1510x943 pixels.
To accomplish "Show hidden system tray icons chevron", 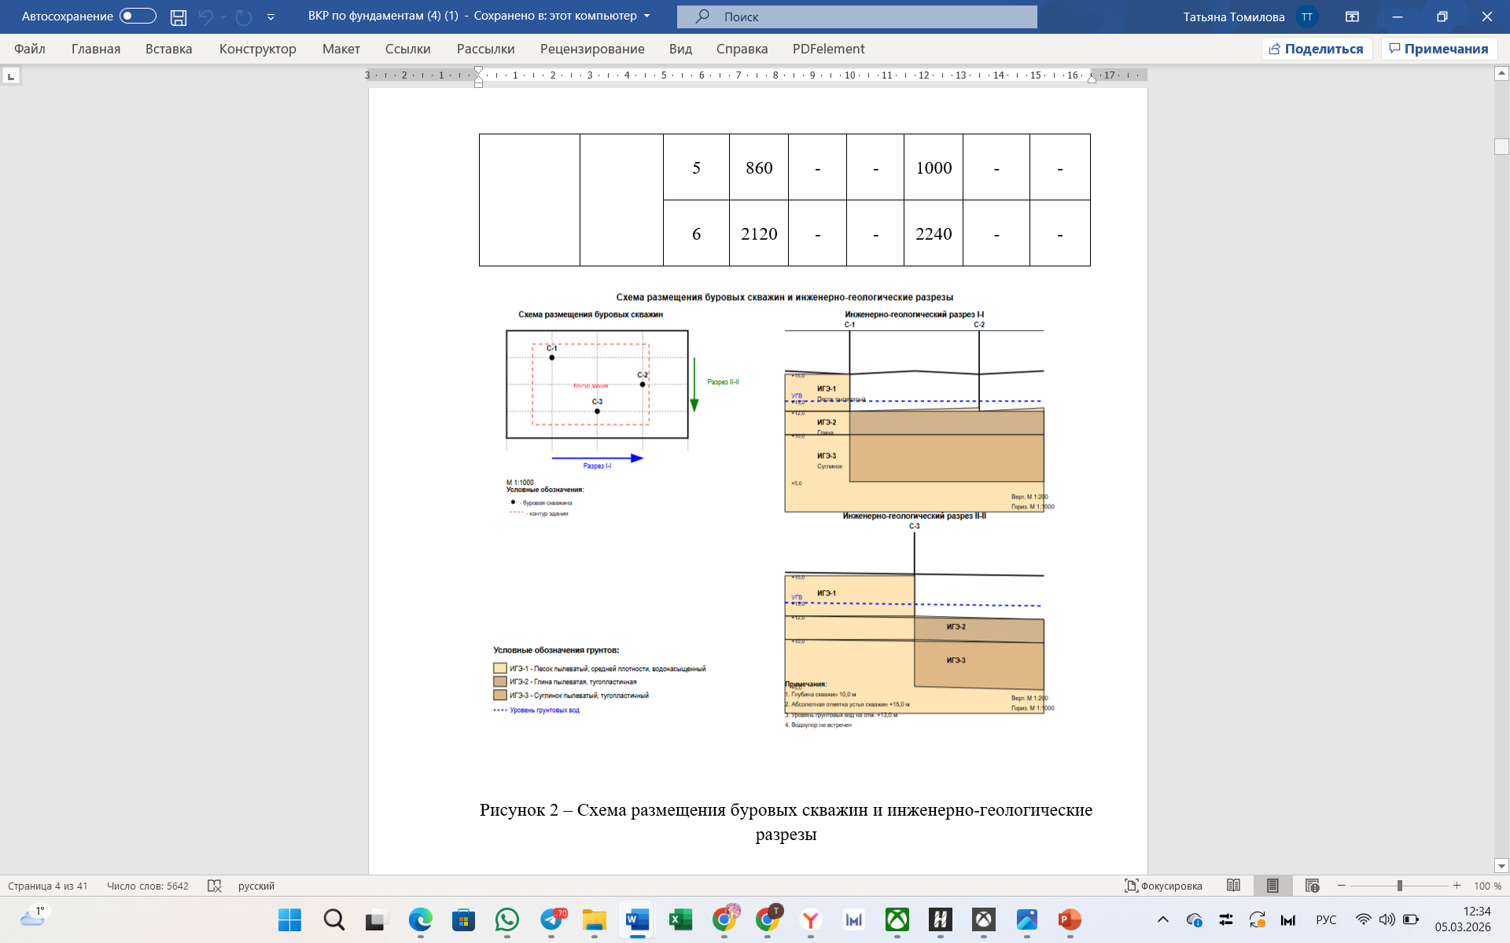I will [1163, 919].
